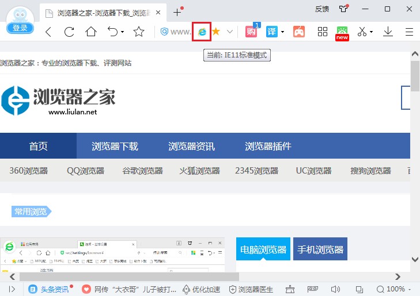
Task: Open the home page icon
Action: click(91, 32)
